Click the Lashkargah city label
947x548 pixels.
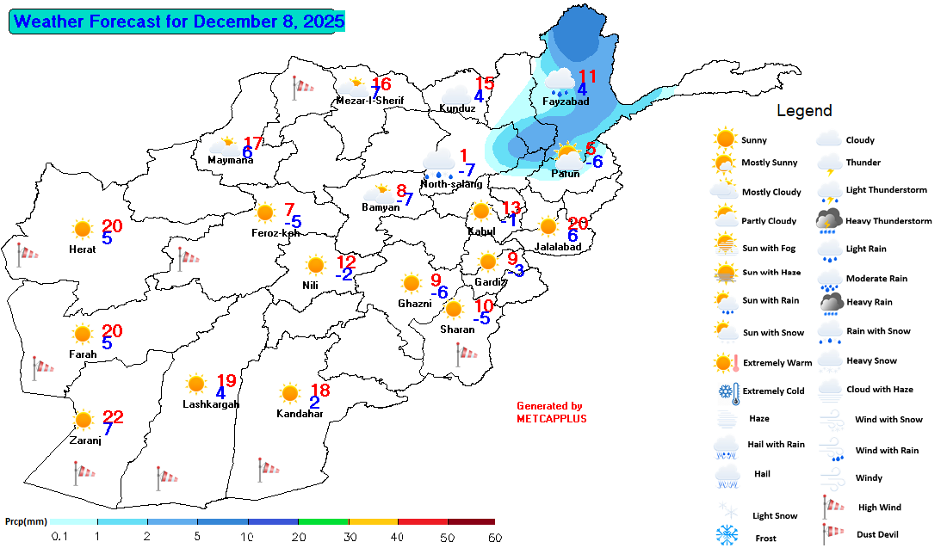pos(211,404)
